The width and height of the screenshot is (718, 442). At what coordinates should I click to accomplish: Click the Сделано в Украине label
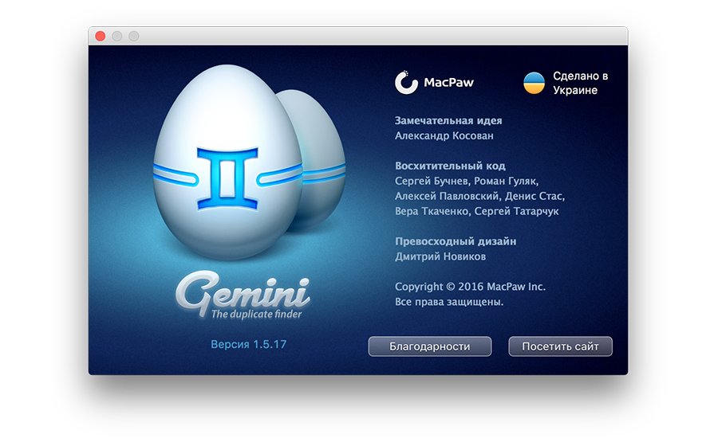[x=580, y=83]
